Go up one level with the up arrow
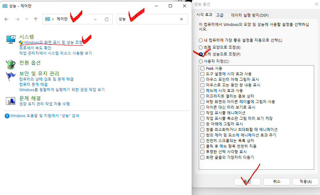The height and width of the screenshot is (195, 320). pyautogui.click(x=36, y=19)
